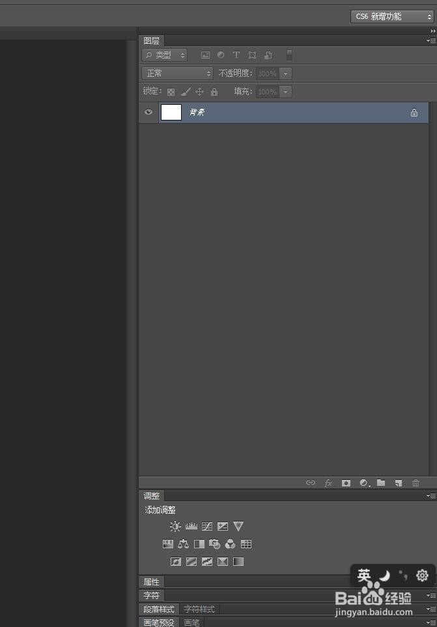The width and height of the screenshot is (437, 627).
Task: Add an Exposure adjustment
Action: coord(223,526)
